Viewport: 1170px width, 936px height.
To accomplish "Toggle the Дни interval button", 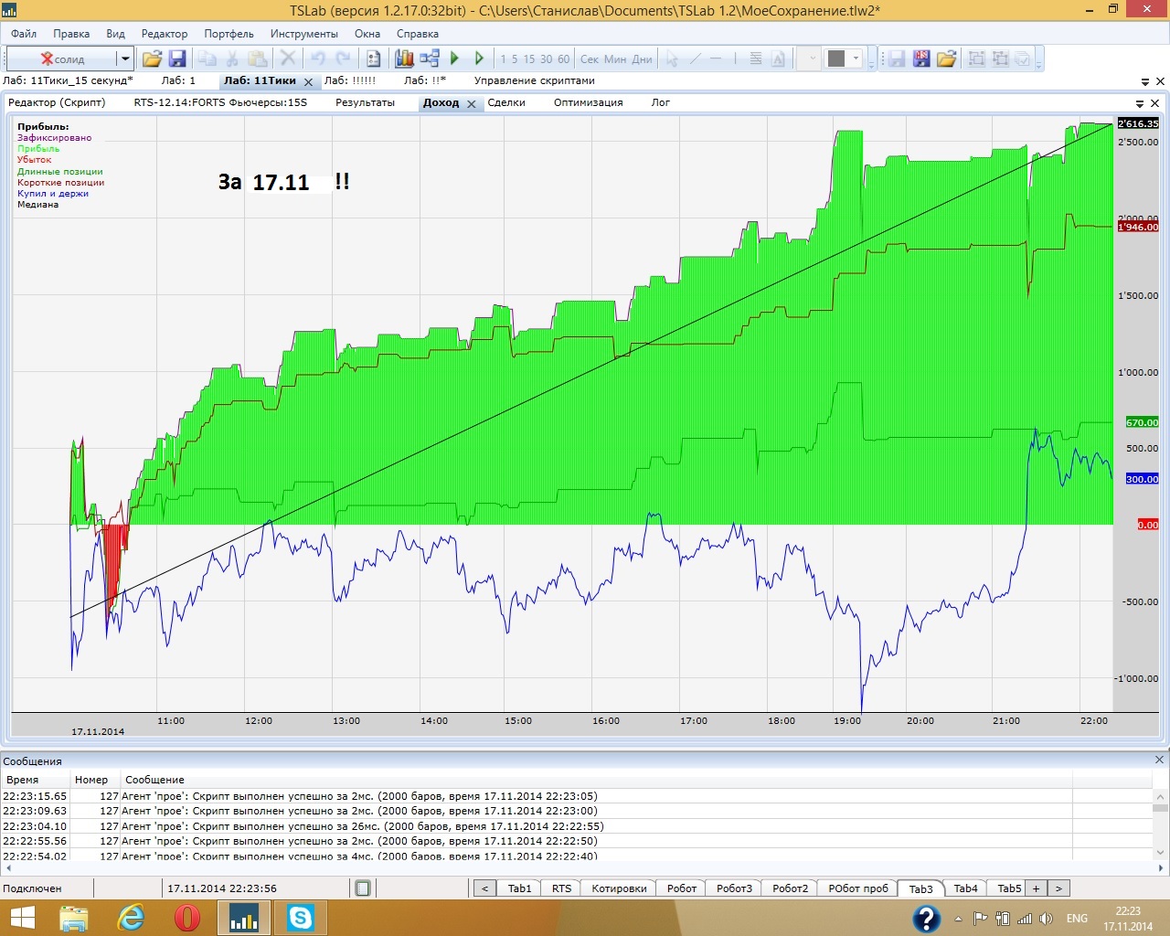I will 643,58.
